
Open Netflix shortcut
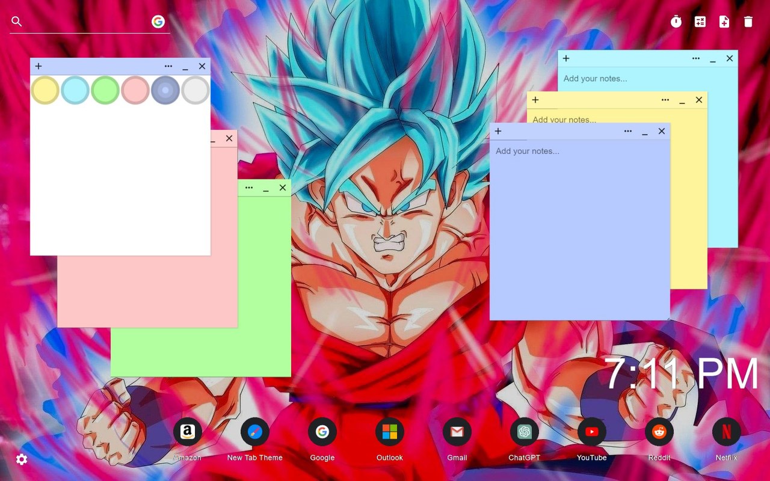click(727, 432)
